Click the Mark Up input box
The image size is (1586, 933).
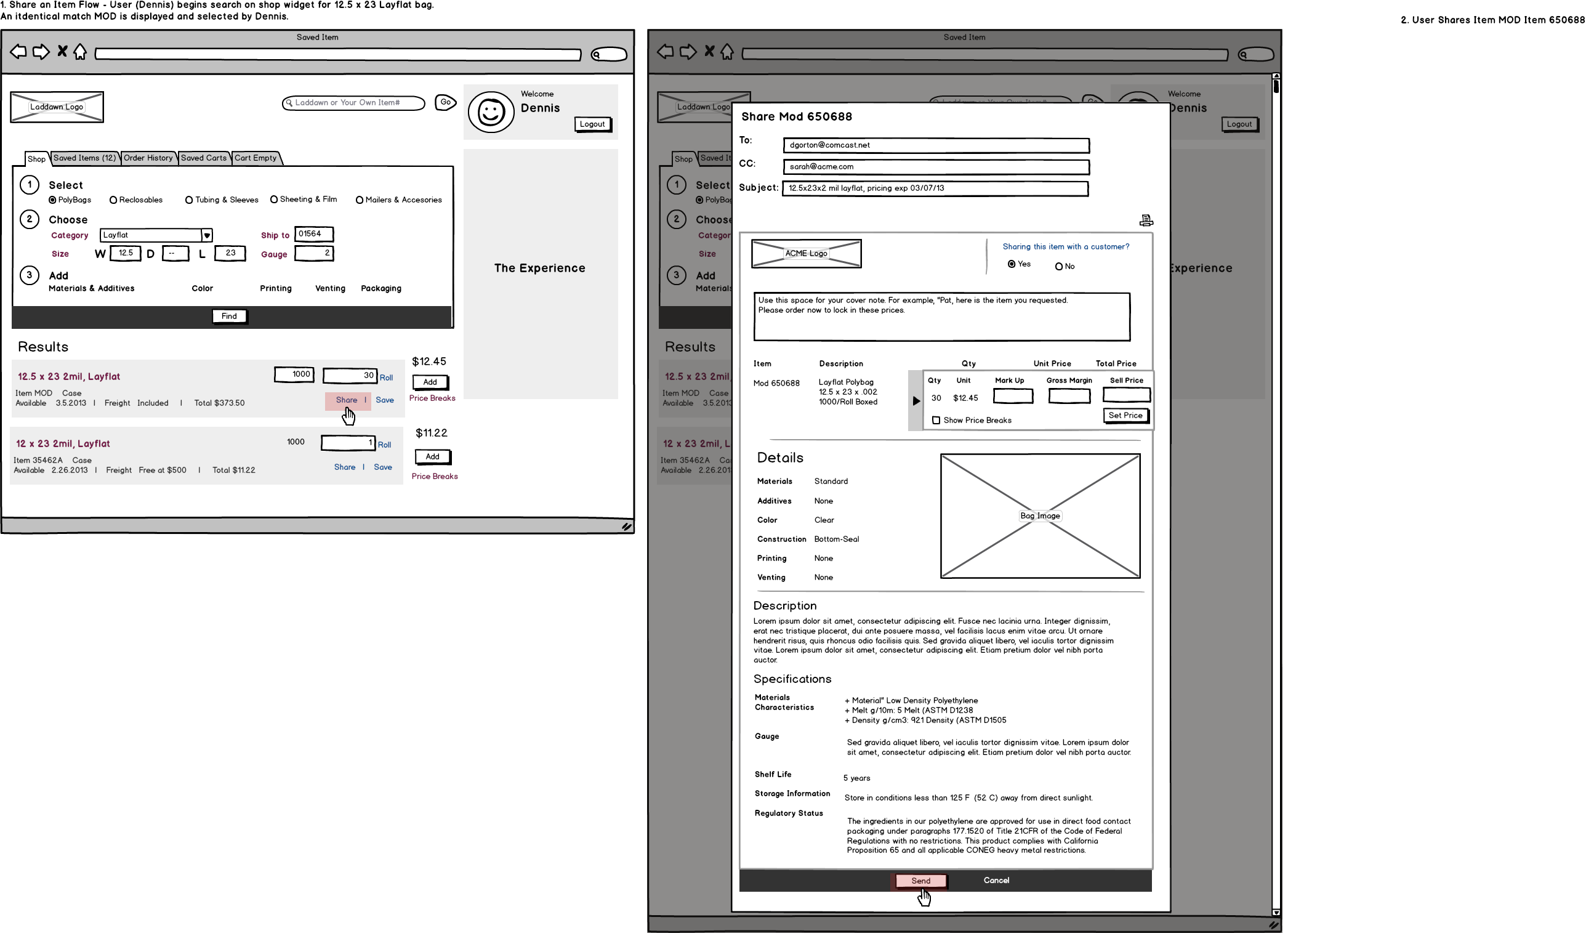pyautogui.click(x=1013, y=396)
